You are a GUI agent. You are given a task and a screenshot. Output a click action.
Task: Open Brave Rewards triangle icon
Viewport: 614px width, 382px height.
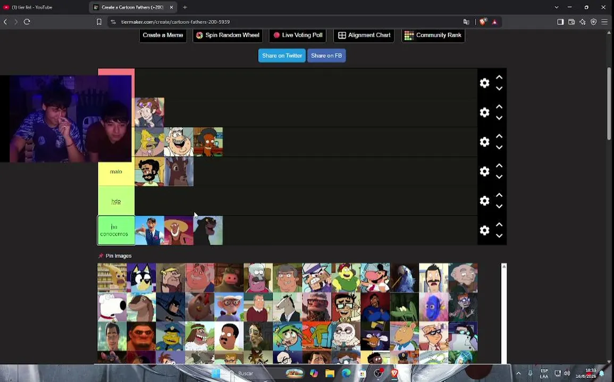click(494, 22)
